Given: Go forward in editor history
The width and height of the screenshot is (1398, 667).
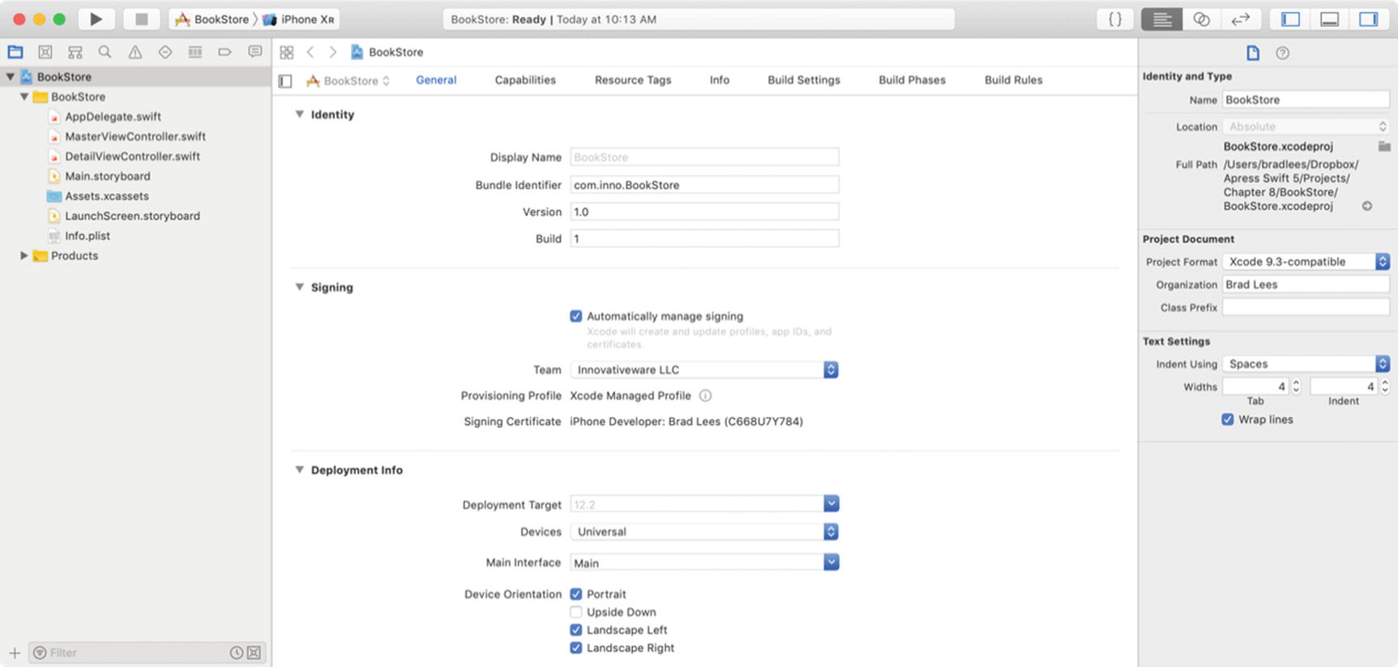Looking at the screenshot, I should tap(332, 52).
